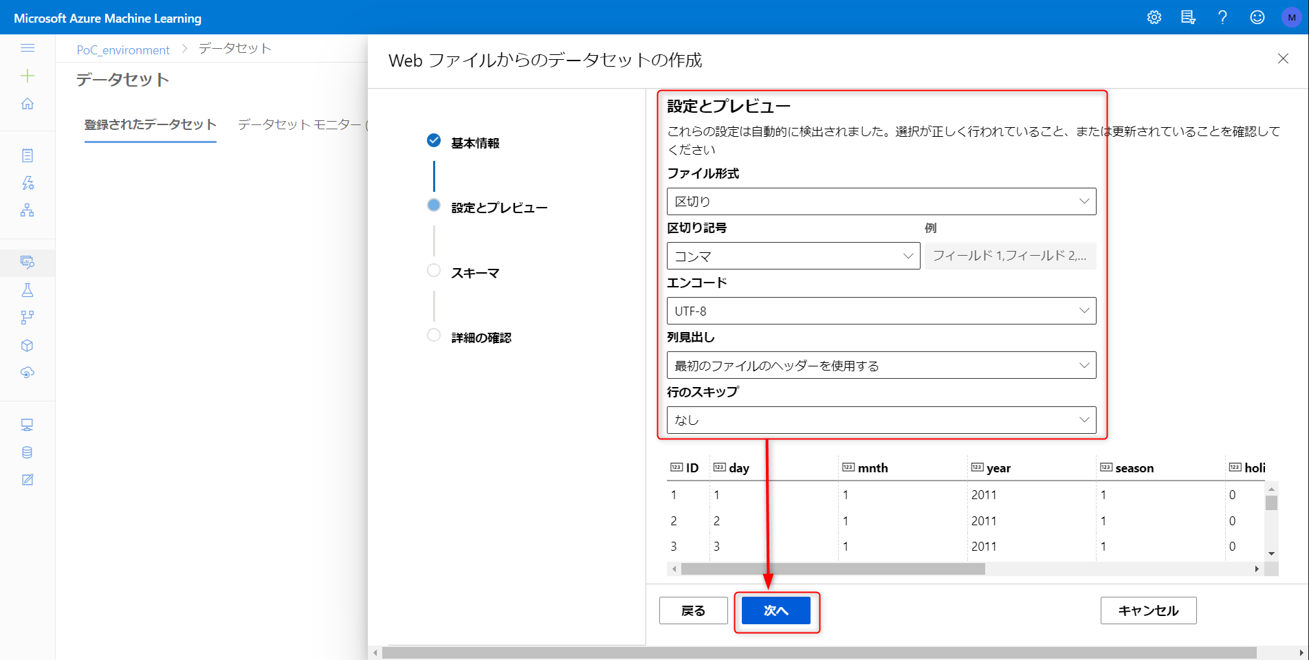Click the ID column data type icon
The width and height of the screenshot is (1309, 660).
676,467
